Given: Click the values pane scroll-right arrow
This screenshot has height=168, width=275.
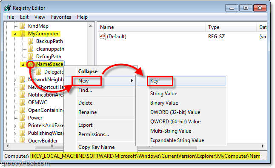Looking at the screenshot, I should (x=263, y=146).
